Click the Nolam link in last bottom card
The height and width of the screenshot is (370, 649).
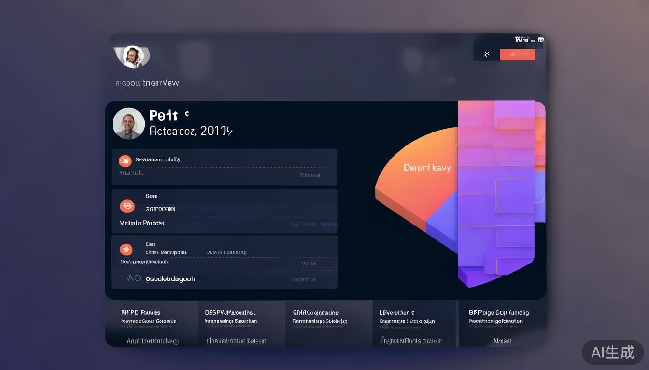pyautogui.click(x=502, y=341)
